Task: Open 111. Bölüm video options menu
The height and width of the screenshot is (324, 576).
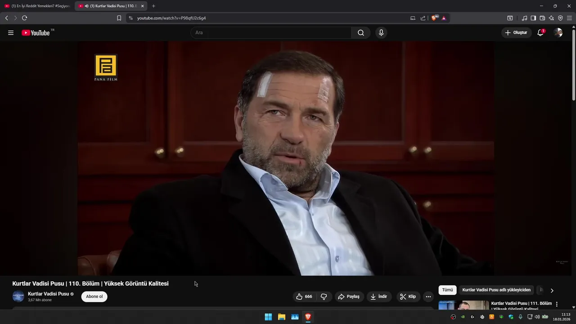Action: pos(557,304)
